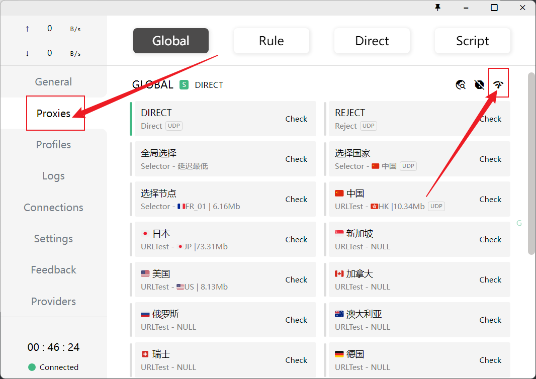Switch proxy mode to Global

pos(170,41)
